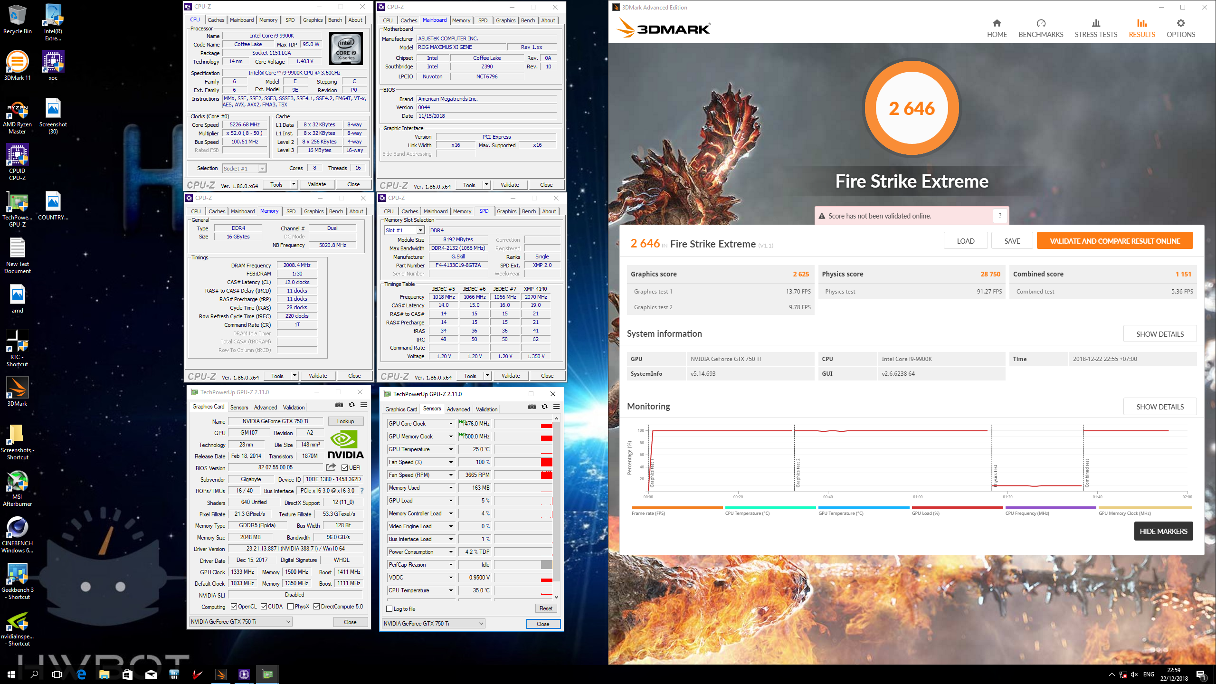Open BENCHMARKS section in 3DMark
This screenshot has height=684, width=1216.
point(1041,28)
